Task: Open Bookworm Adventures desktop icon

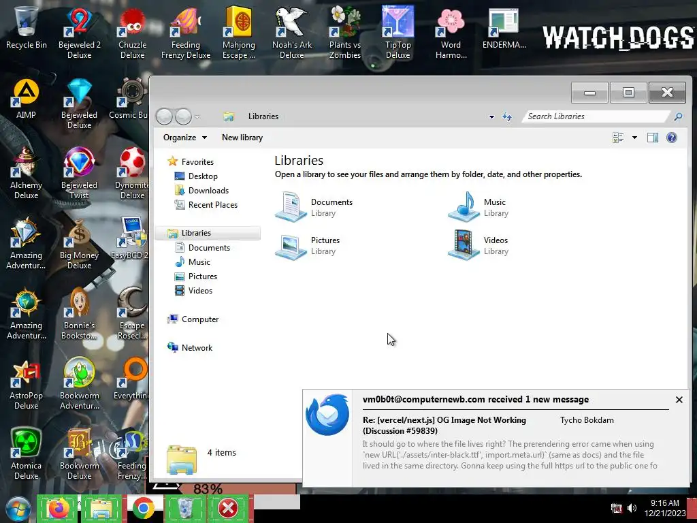Action: [79, 384]
